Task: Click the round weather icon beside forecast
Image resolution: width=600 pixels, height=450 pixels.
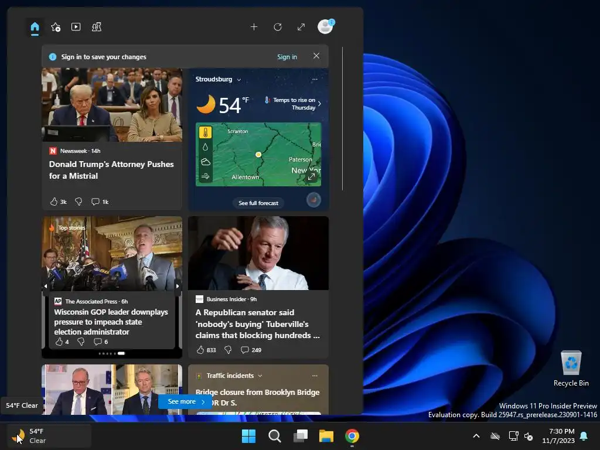Action: (313, 200)
